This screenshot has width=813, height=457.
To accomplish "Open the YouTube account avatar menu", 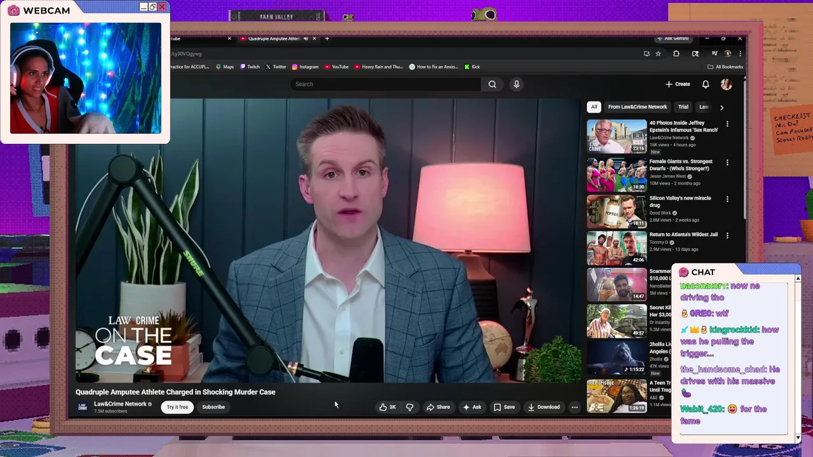I will (x=726, y=84).
